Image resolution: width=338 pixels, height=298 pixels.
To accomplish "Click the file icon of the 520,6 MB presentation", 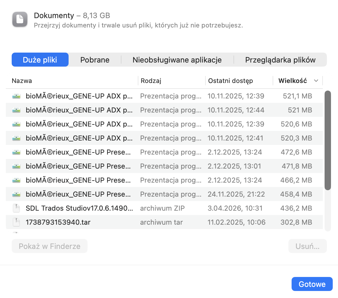I will [x=16, y=124].
